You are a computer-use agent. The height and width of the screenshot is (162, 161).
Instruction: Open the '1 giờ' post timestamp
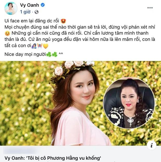(x=25, y=12)
